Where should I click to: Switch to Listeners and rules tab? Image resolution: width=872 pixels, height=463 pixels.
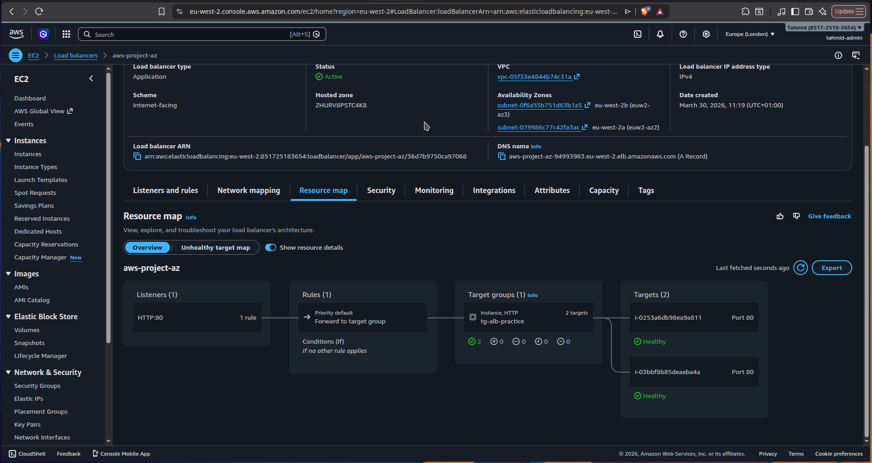(165, 190)
